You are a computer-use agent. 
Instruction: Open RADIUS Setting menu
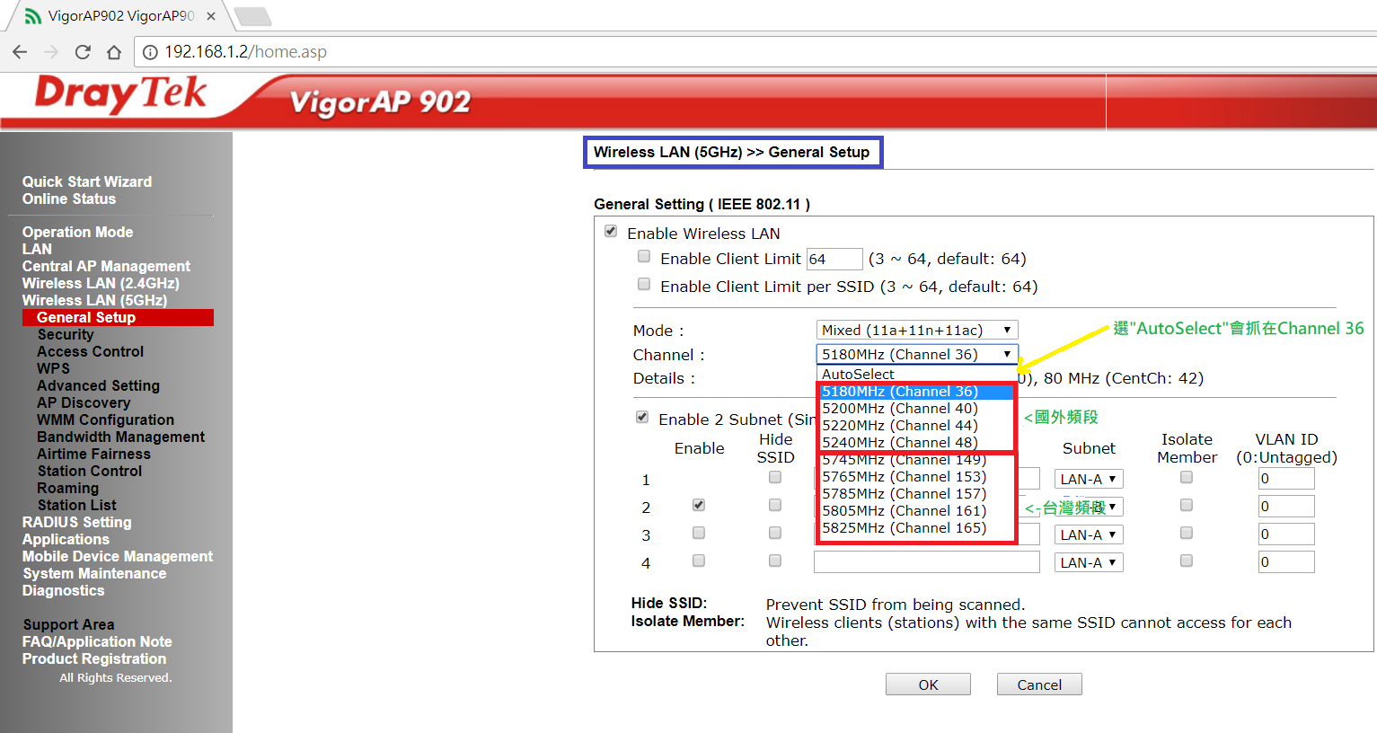coord(76,522)
